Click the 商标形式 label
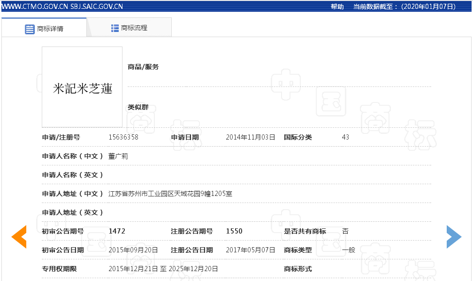The width and height of the screenshot is (473, 281). click(x=298, y=269)
